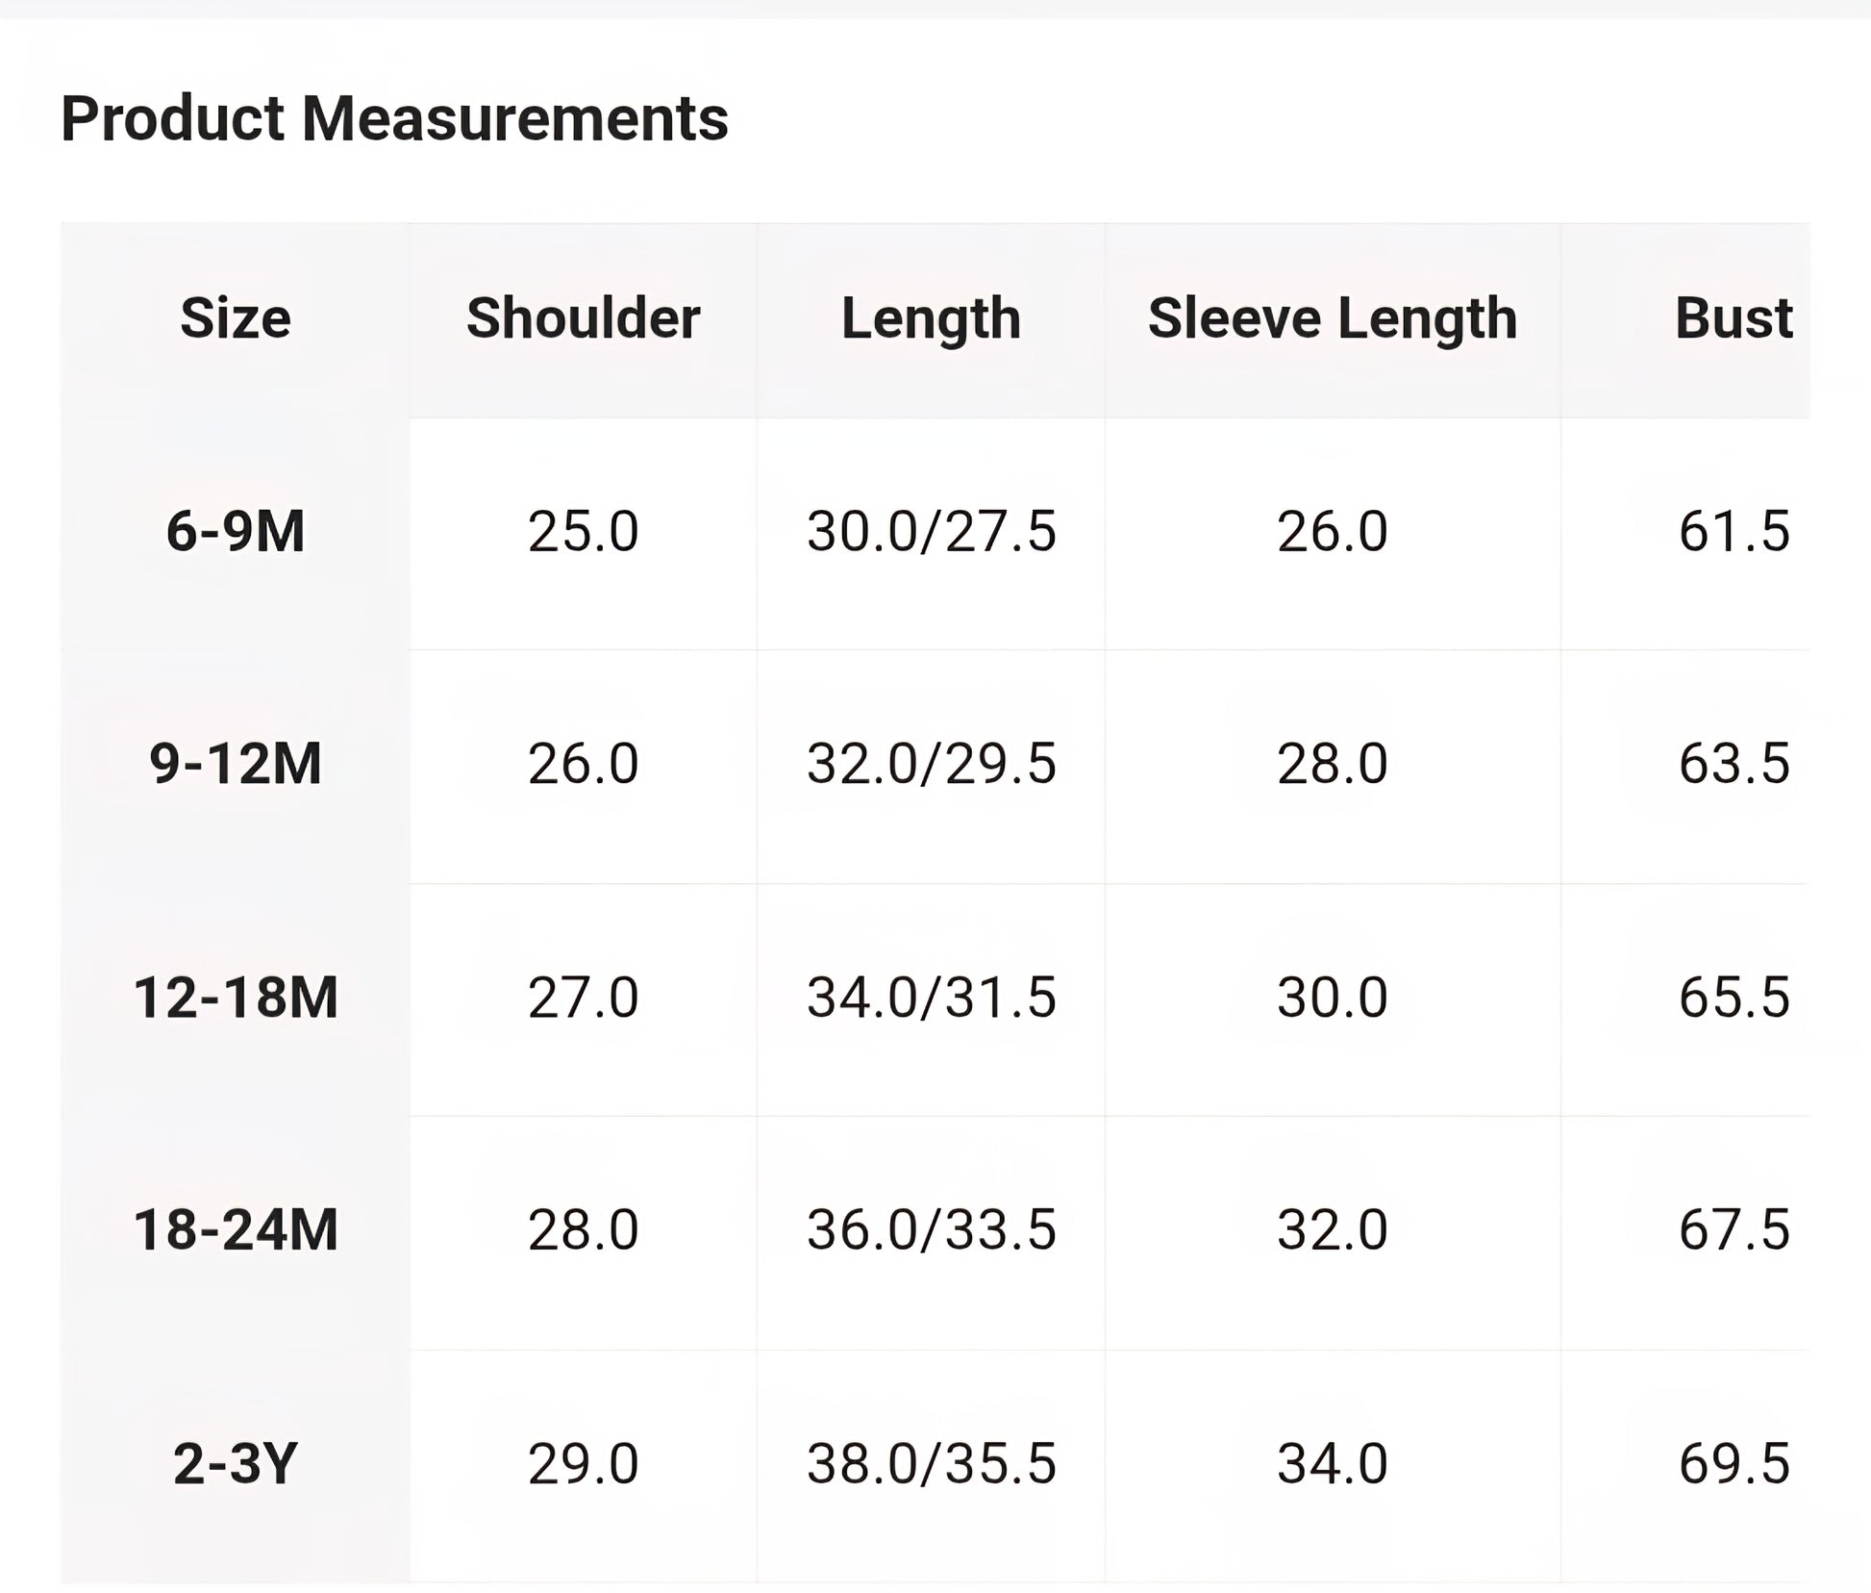Click the Shoulder column header
Screen dimensions: 1871x1593
[583, 318]
